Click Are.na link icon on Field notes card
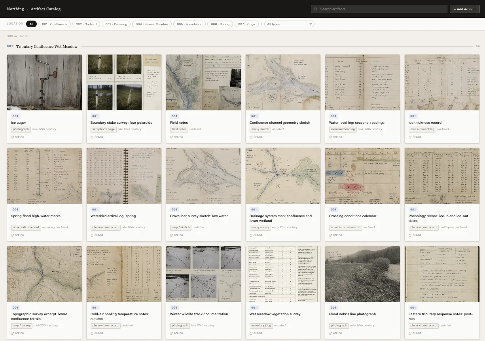The height and width of the screenshot is (341, 485). (171, 137)
